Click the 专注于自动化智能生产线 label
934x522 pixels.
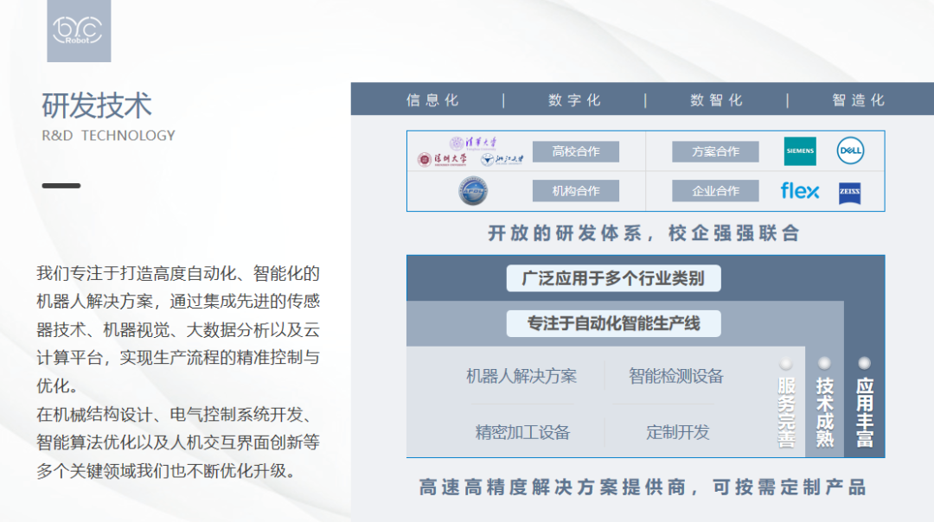pos(613,323)
